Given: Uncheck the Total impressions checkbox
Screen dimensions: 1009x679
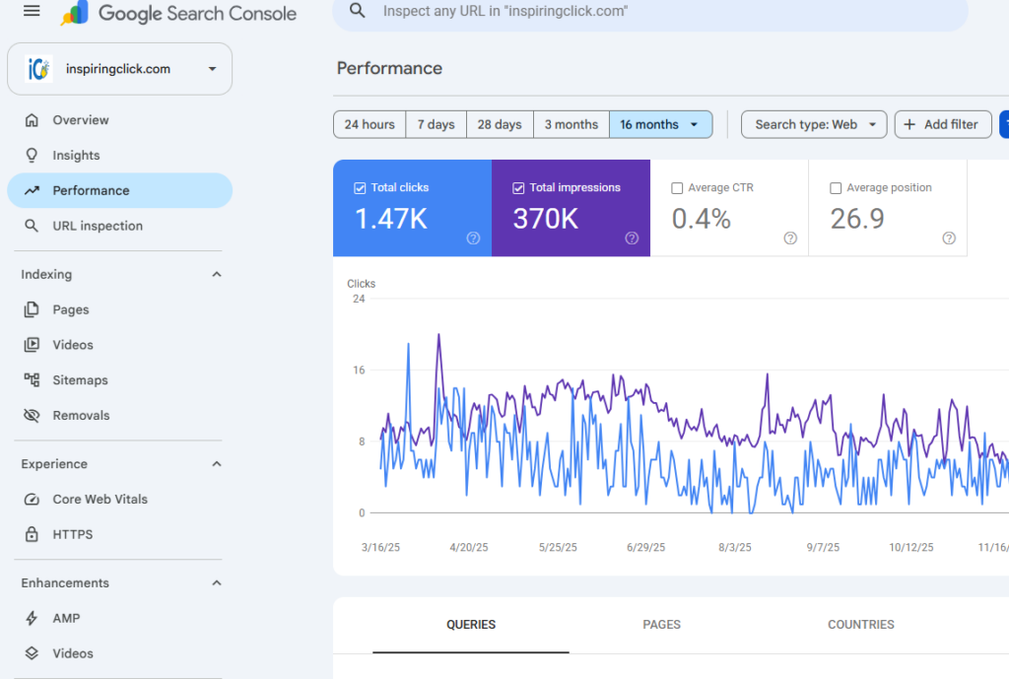Looking at the screenshot, I should coord(518,188).
